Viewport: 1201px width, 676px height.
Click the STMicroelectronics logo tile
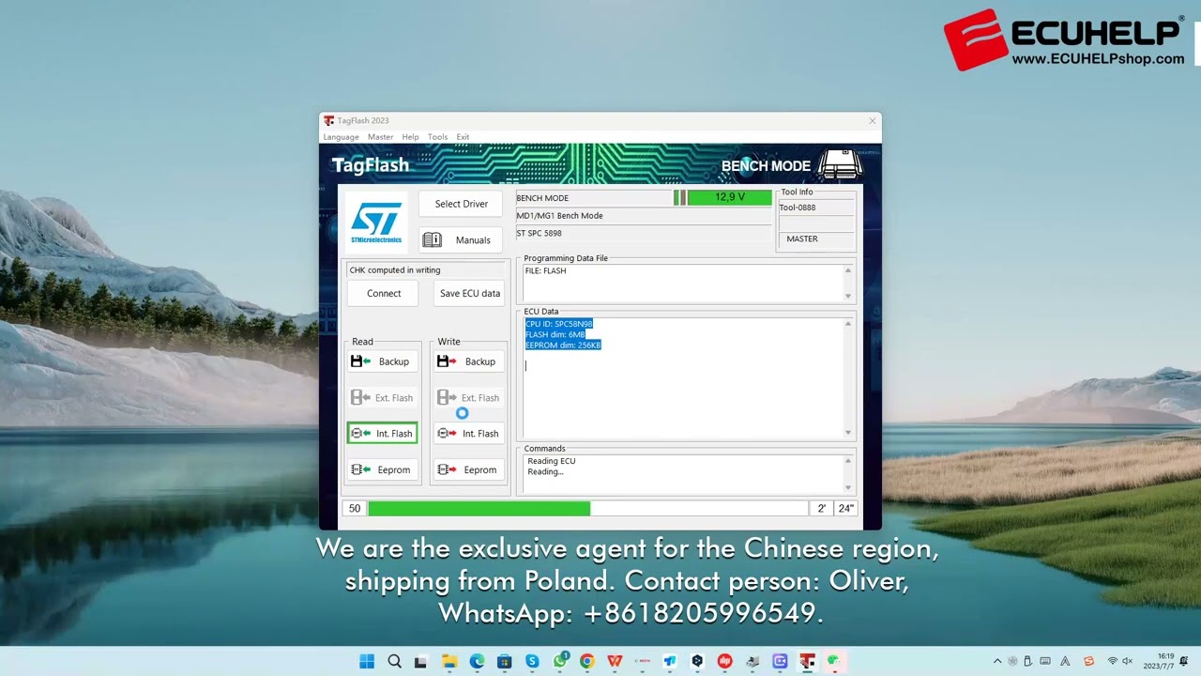point(376,223)
